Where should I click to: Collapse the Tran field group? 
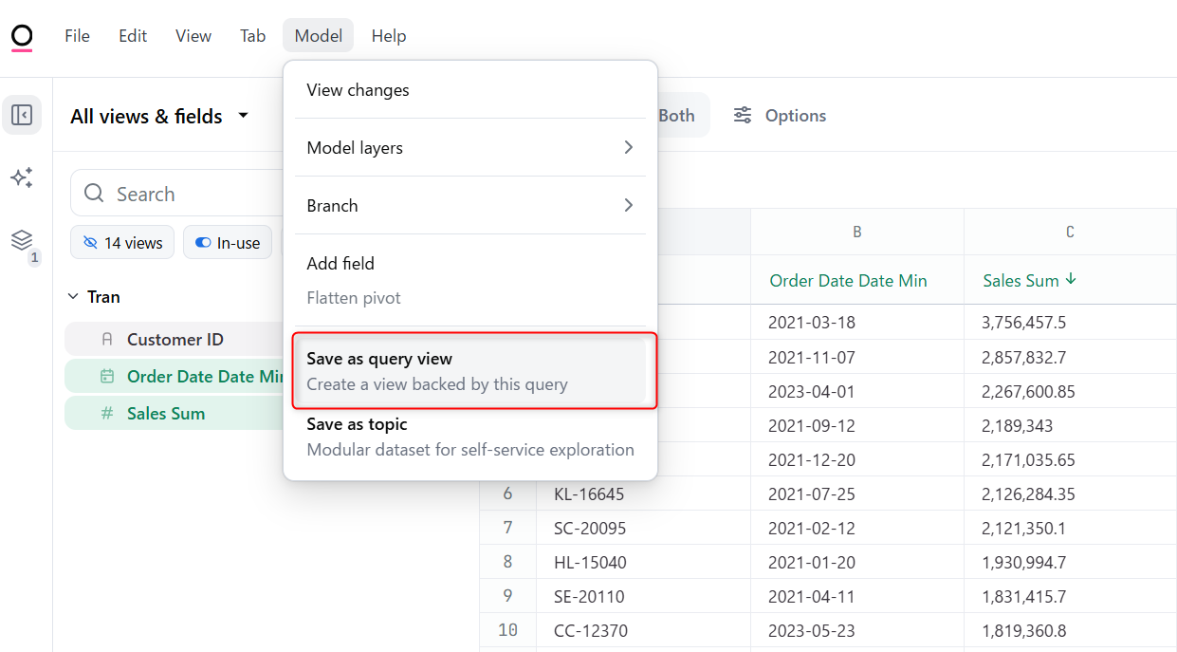click(73, 296)
